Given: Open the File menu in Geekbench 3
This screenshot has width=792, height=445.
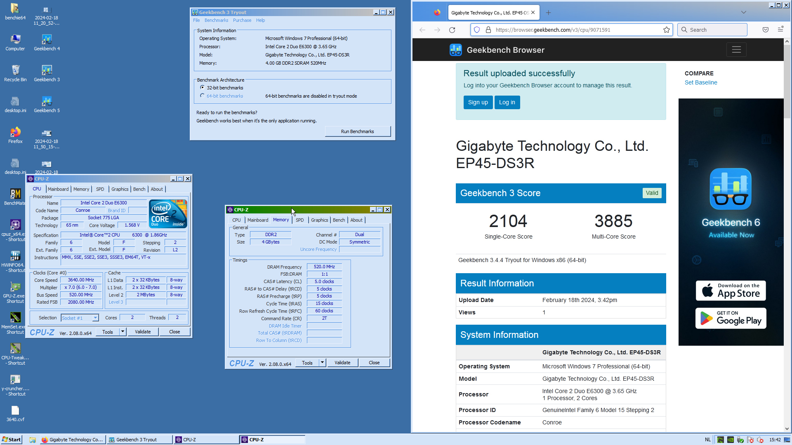Looking at the screenshot, I should [196, 20].
